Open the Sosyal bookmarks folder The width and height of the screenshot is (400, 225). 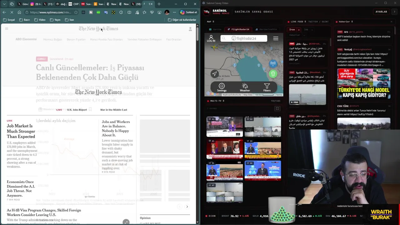[9, 20]
